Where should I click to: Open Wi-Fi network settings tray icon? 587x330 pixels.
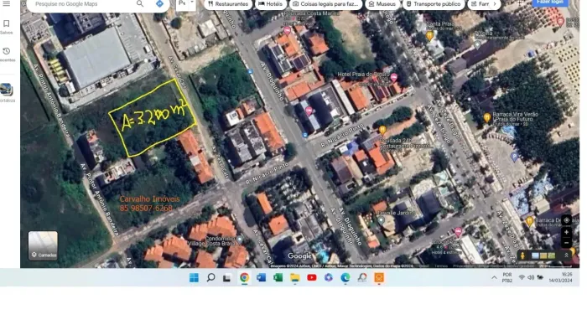[x=522, y=278]
